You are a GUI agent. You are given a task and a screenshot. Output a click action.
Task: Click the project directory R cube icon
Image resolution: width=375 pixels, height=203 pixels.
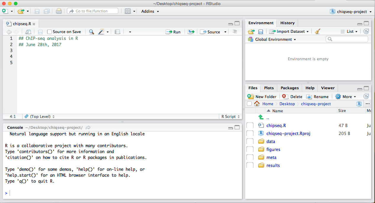(x=359, y=104)
